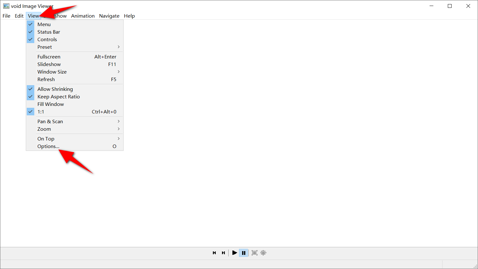Enable Fill Window mode

(x=51, y=104)
